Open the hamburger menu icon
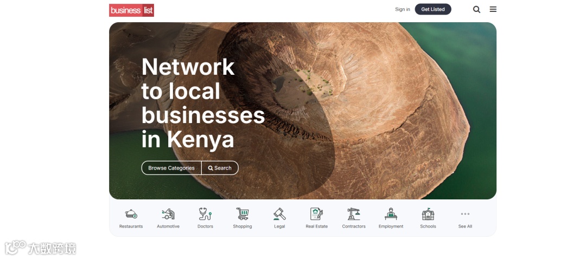Screen dimensions: 586x259 click(x=493, y=9)
